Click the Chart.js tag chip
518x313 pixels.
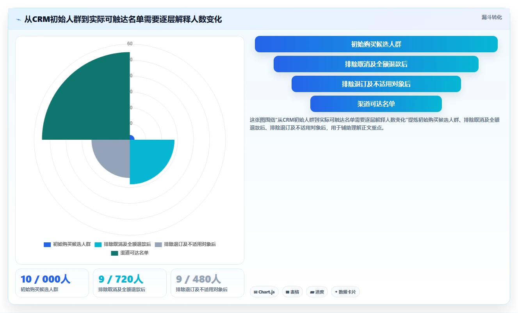click(x=264, y=292)
